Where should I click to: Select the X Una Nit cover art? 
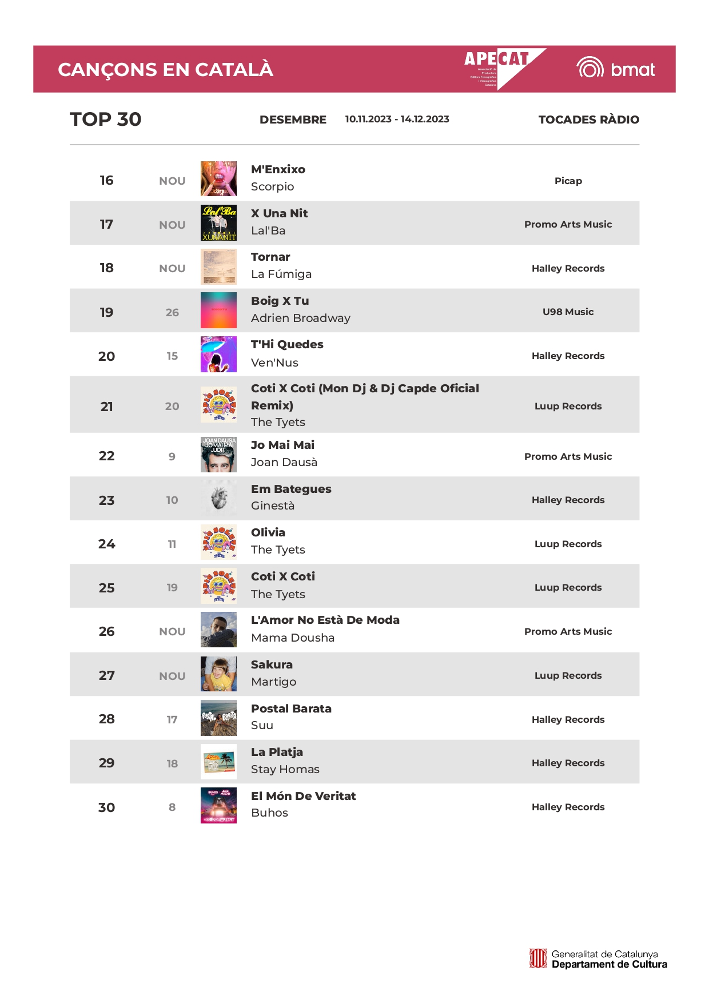click(218, 223)
